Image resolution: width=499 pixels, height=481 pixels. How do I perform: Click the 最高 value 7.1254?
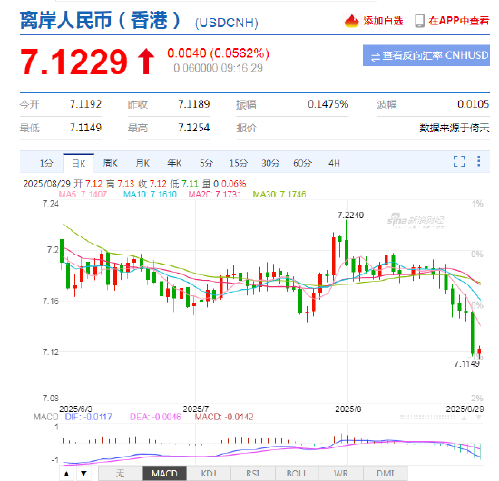(x=194, y=128)
